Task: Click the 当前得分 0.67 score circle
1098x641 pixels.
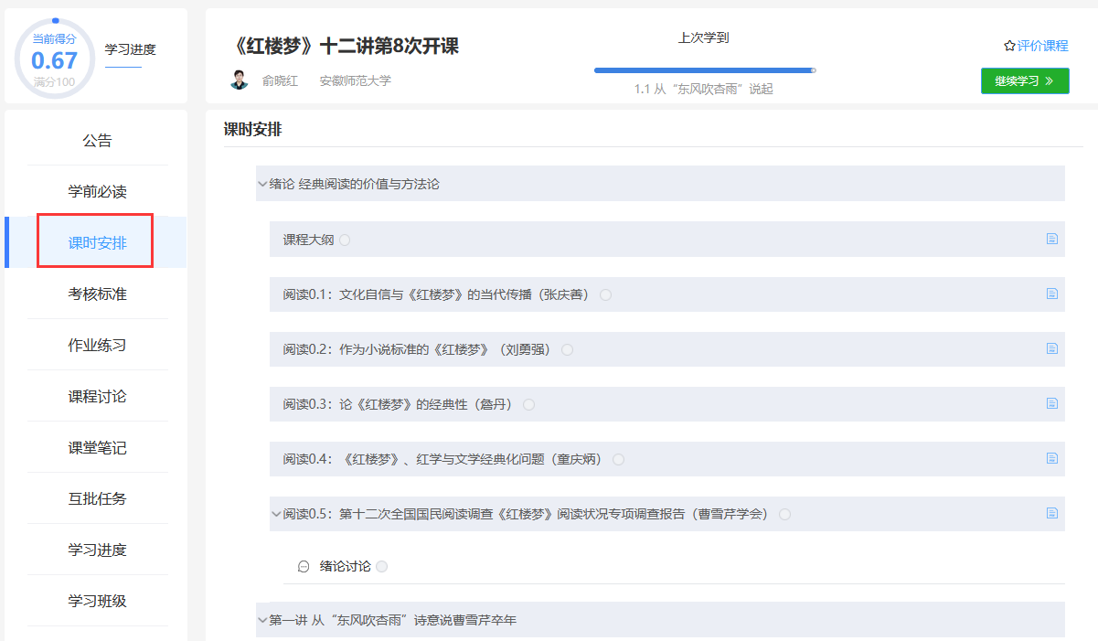Action: coord(54,59)
